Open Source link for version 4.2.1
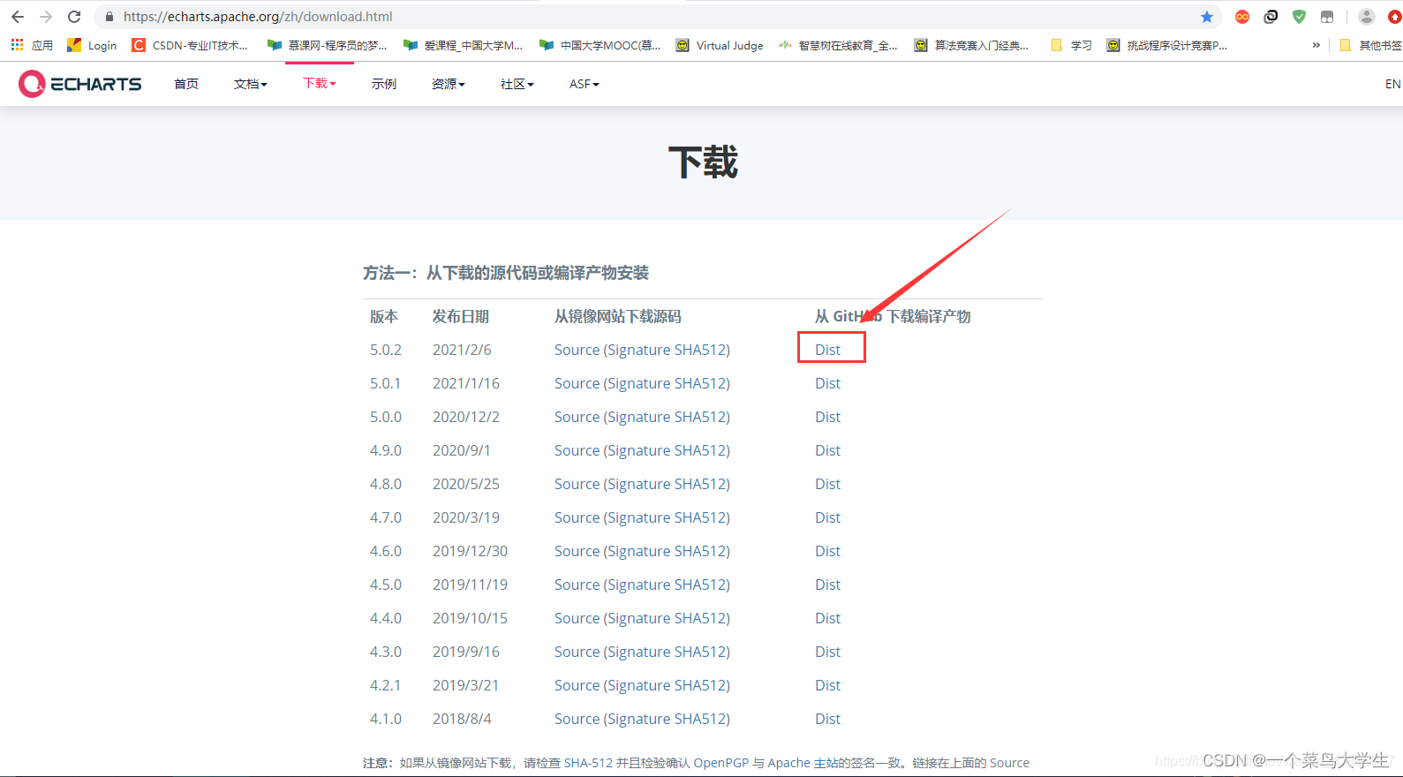This screenshot has width=1403, height=777. point(577,685)
